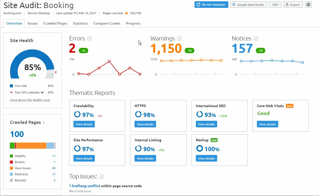This screenshot has height=196, width=320.
Task: Click the Blocked pages count 2
Action: click(54, 180)
